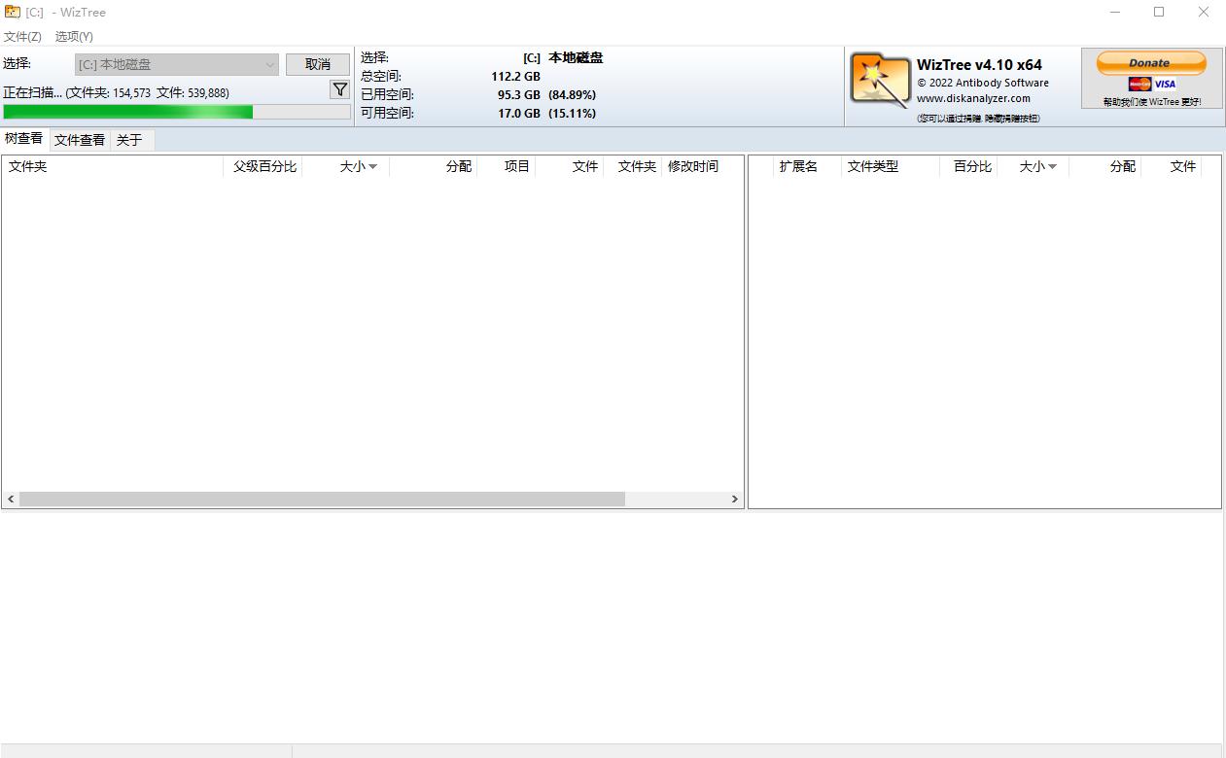Image resolution: width=1226 pixels, height=758 pixels.
Task: Click the right scroll arrow of folder list
Action: point(735,499)
